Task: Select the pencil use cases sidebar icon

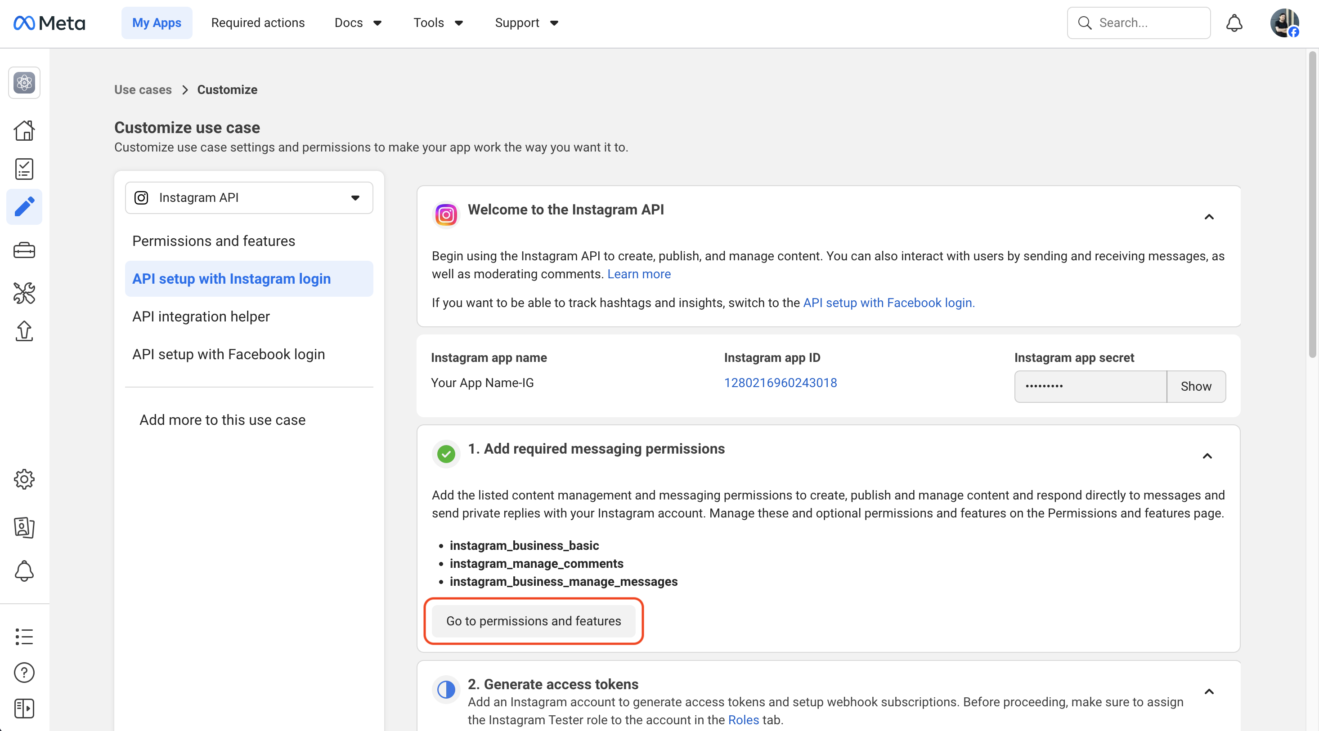Action: 24,207
